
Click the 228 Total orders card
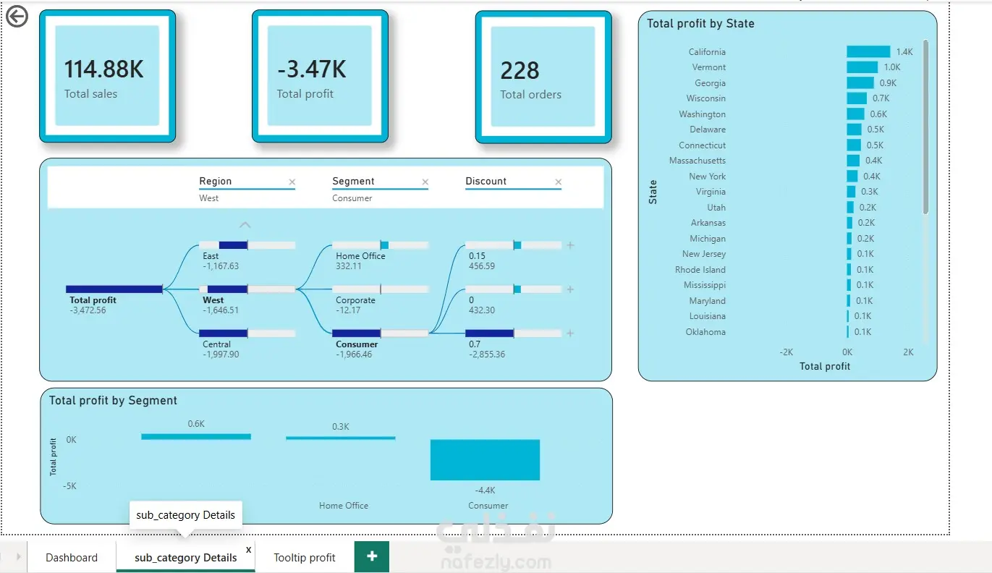(x=543, y=77)
